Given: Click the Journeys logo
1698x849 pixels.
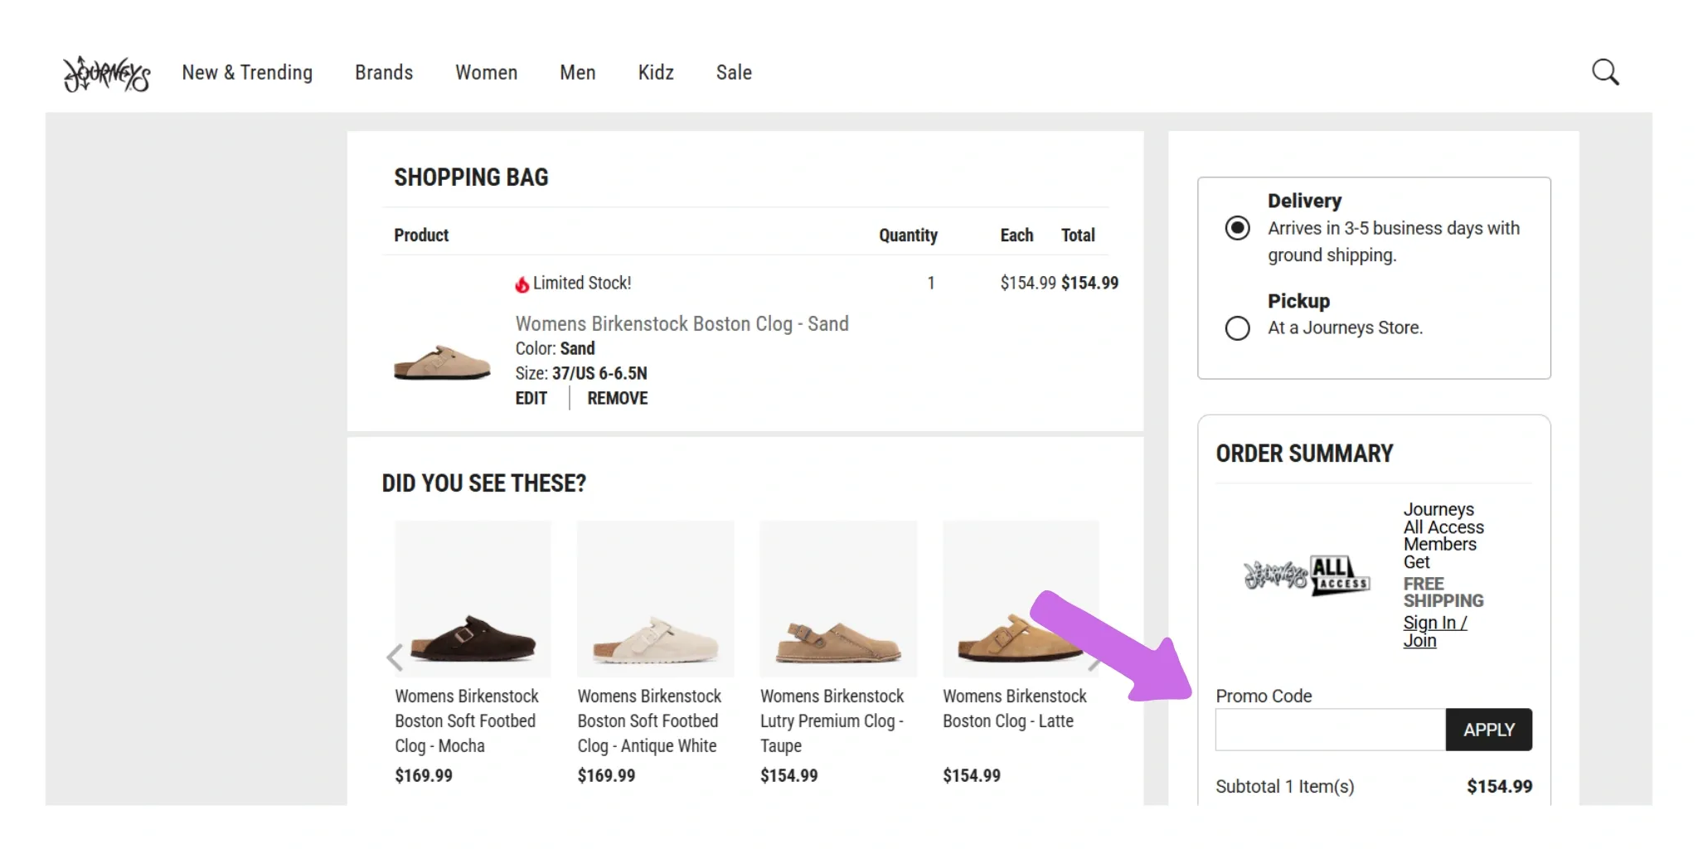Looking at the screenshot, I should coord(106,74).
